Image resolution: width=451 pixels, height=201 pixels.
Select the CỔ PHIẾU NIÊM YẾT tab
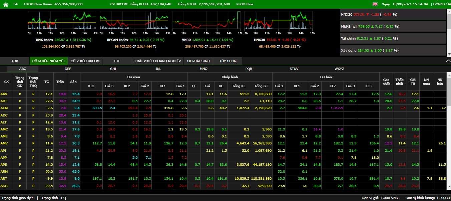point(49,61)
